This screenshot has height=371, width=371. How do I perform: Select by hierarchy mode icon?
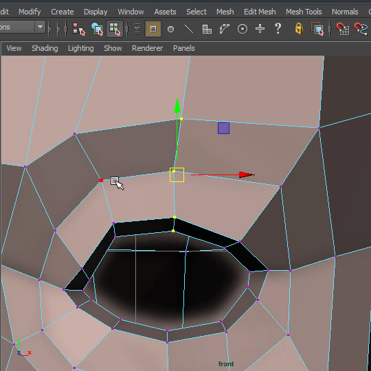78,29
